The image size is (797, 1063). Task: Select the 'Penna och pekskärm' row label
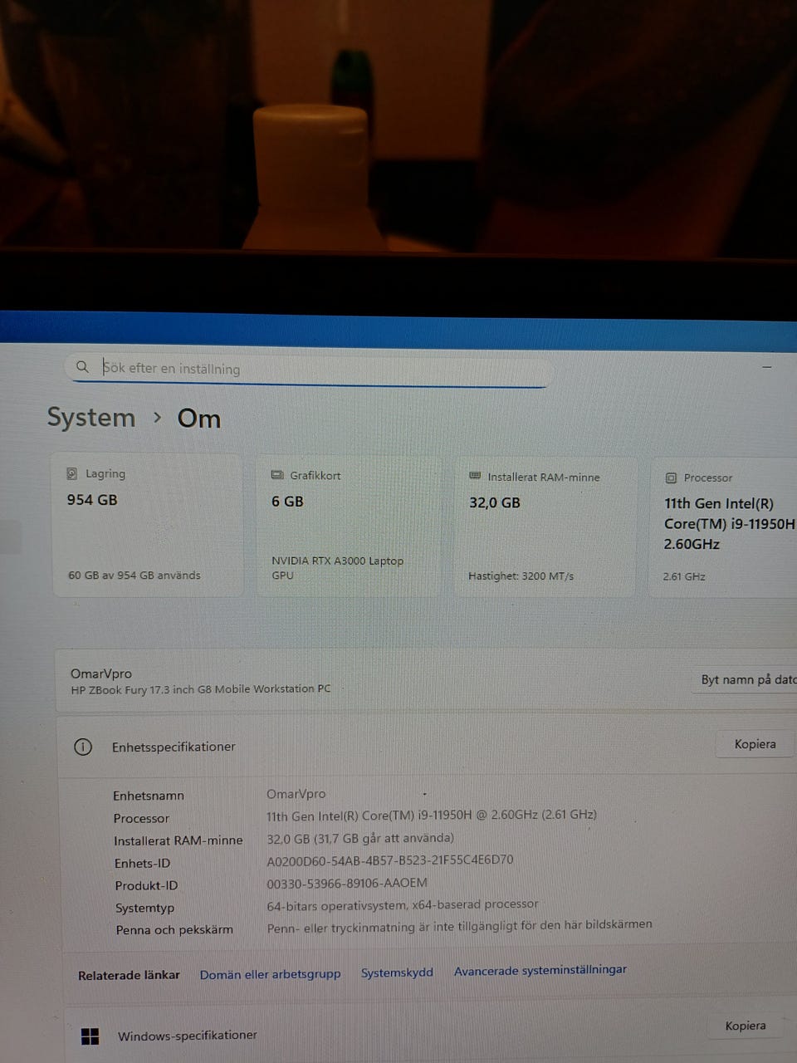coord(174,930)
